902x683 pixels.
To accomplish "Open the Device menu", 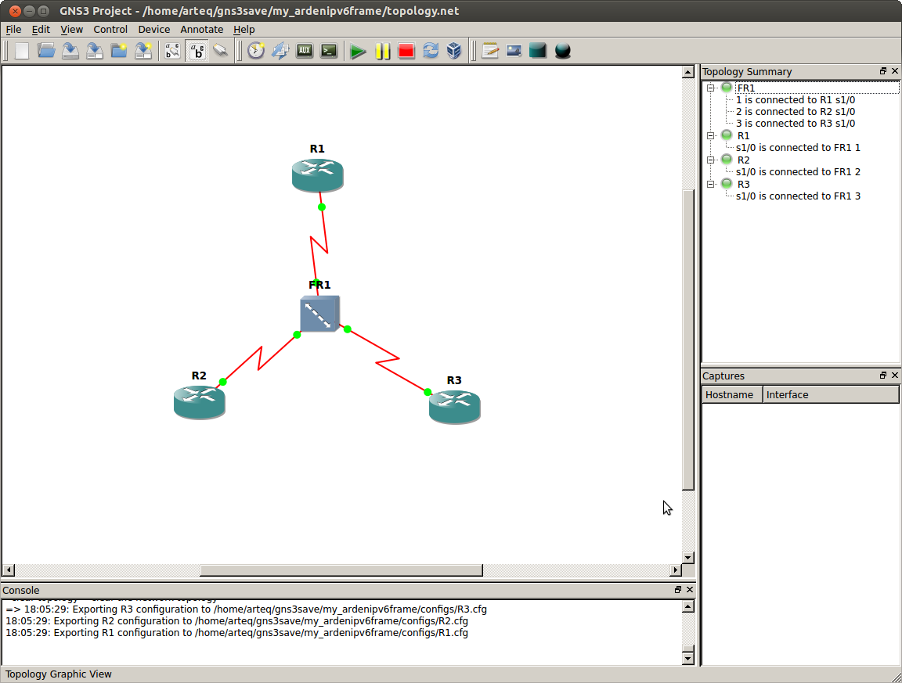I will point(153,29).
